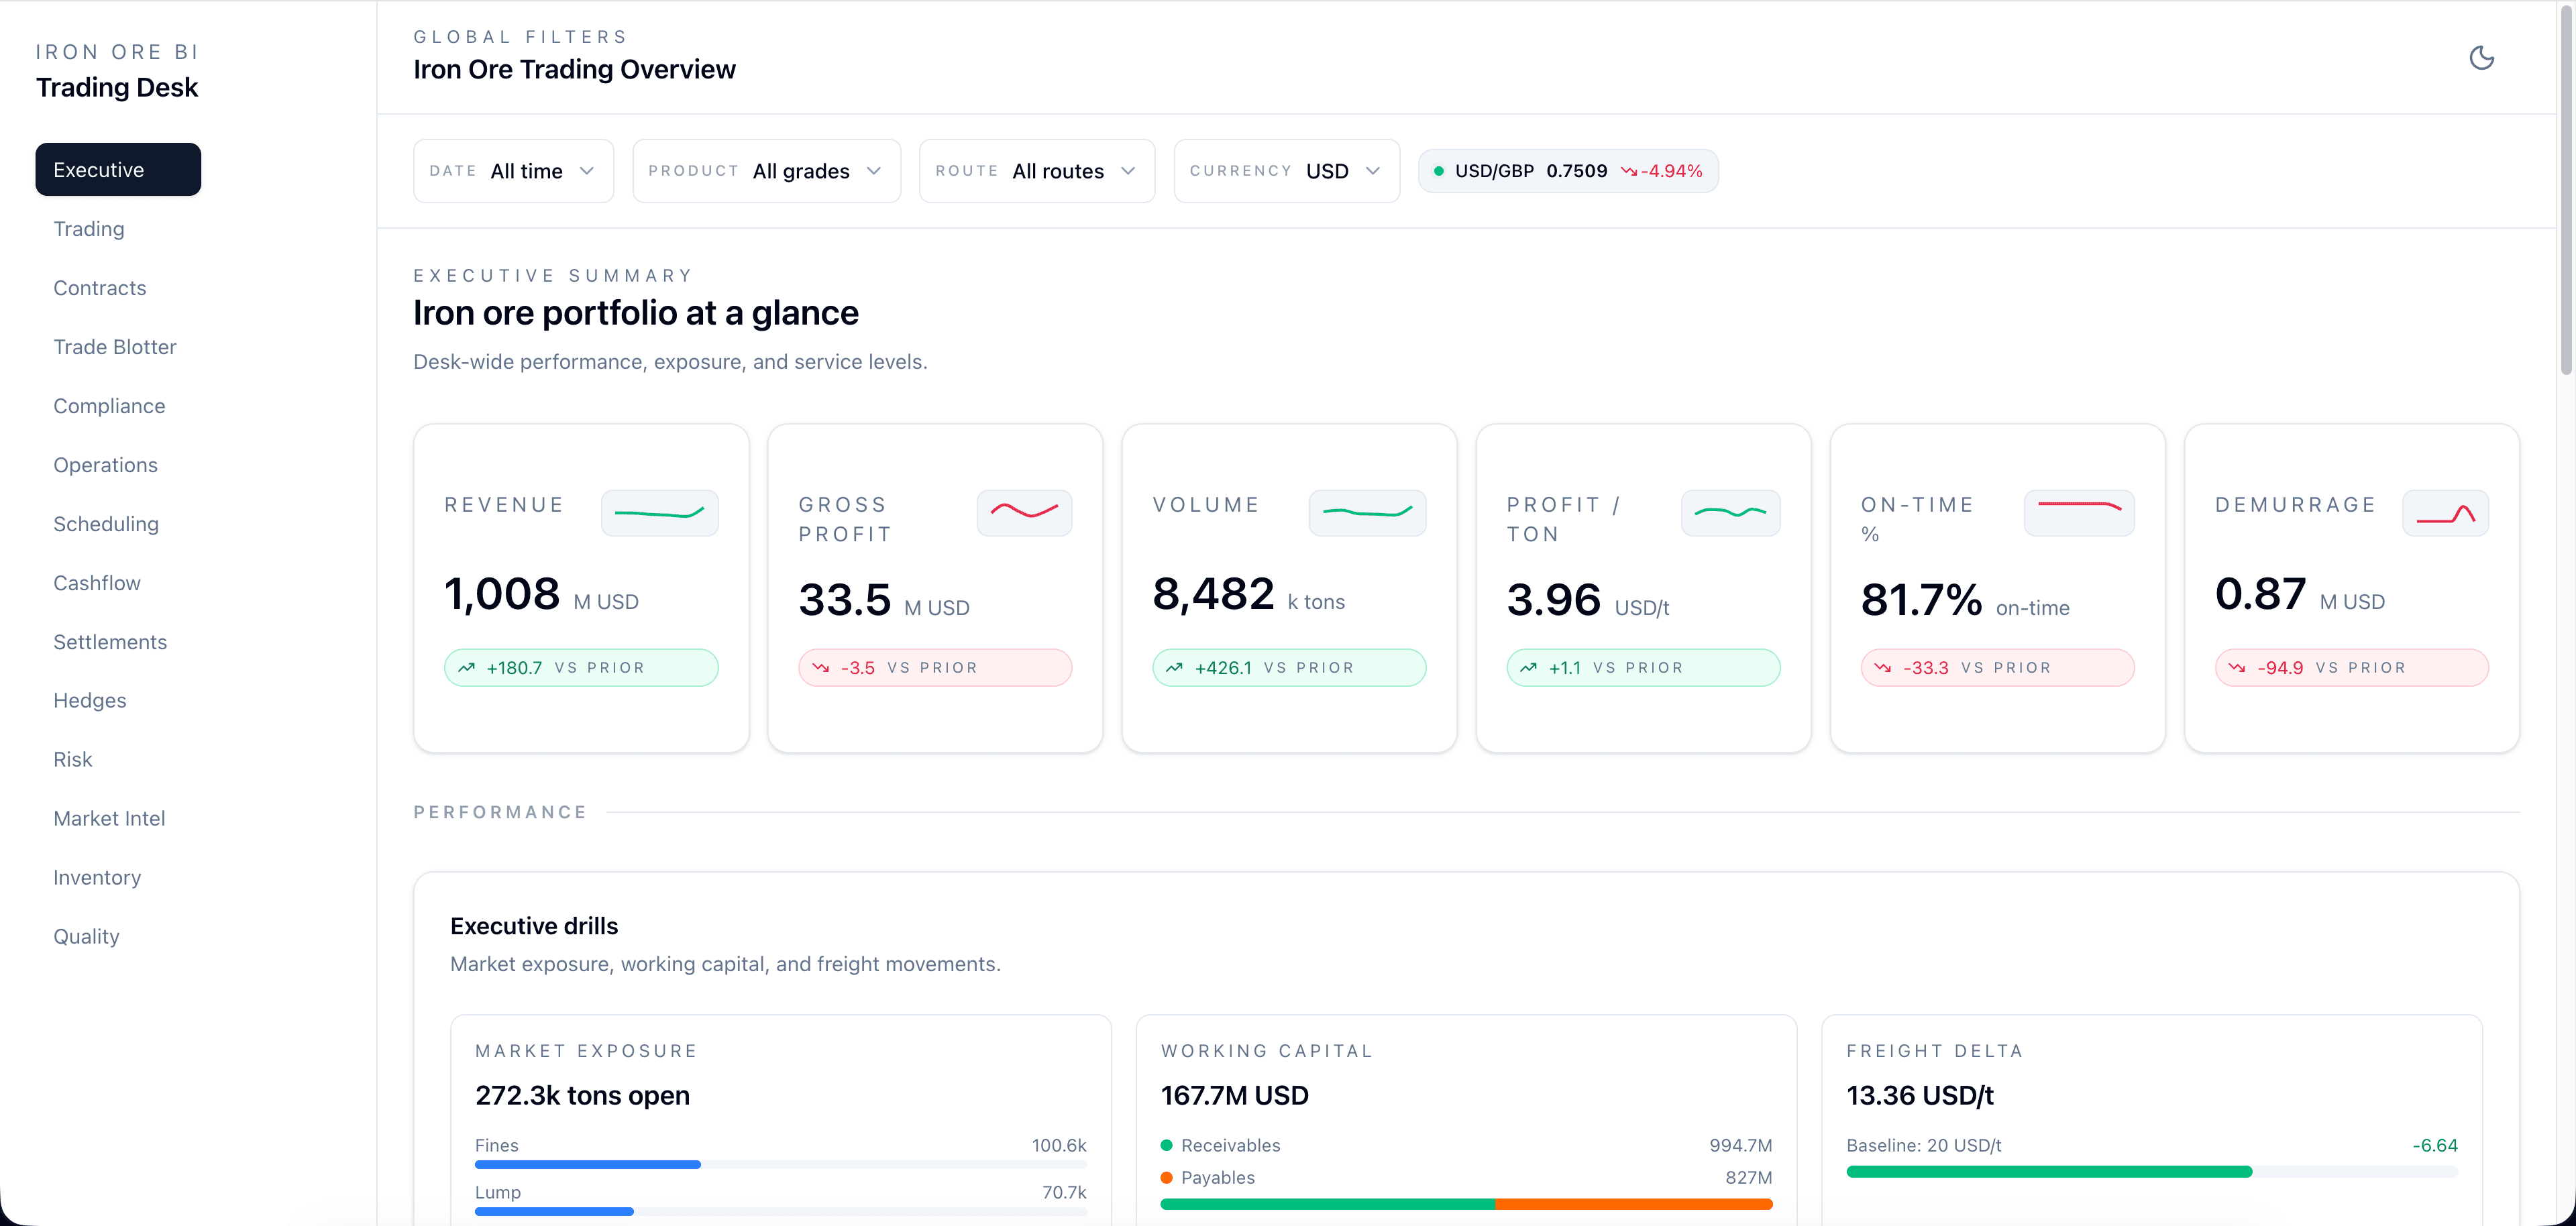This screenshot has height=1226, width=2576.
Task: Open the Date All time dropdown
Action: coord(513,171)
